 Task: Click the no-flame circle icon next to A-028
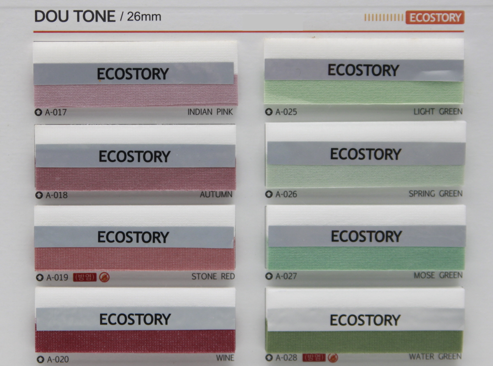(x=333, y=358)
